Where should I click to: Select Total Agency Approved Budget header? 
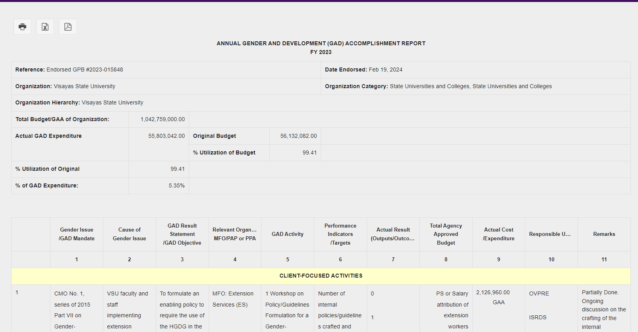tap(446, 234)
